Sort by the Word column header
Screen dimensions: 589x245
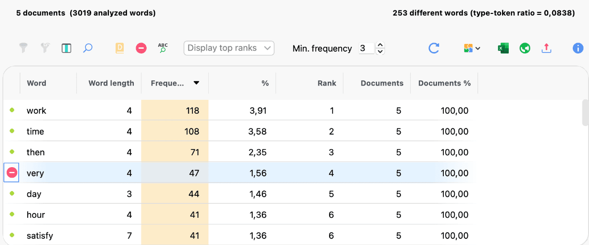click(37, 83)
